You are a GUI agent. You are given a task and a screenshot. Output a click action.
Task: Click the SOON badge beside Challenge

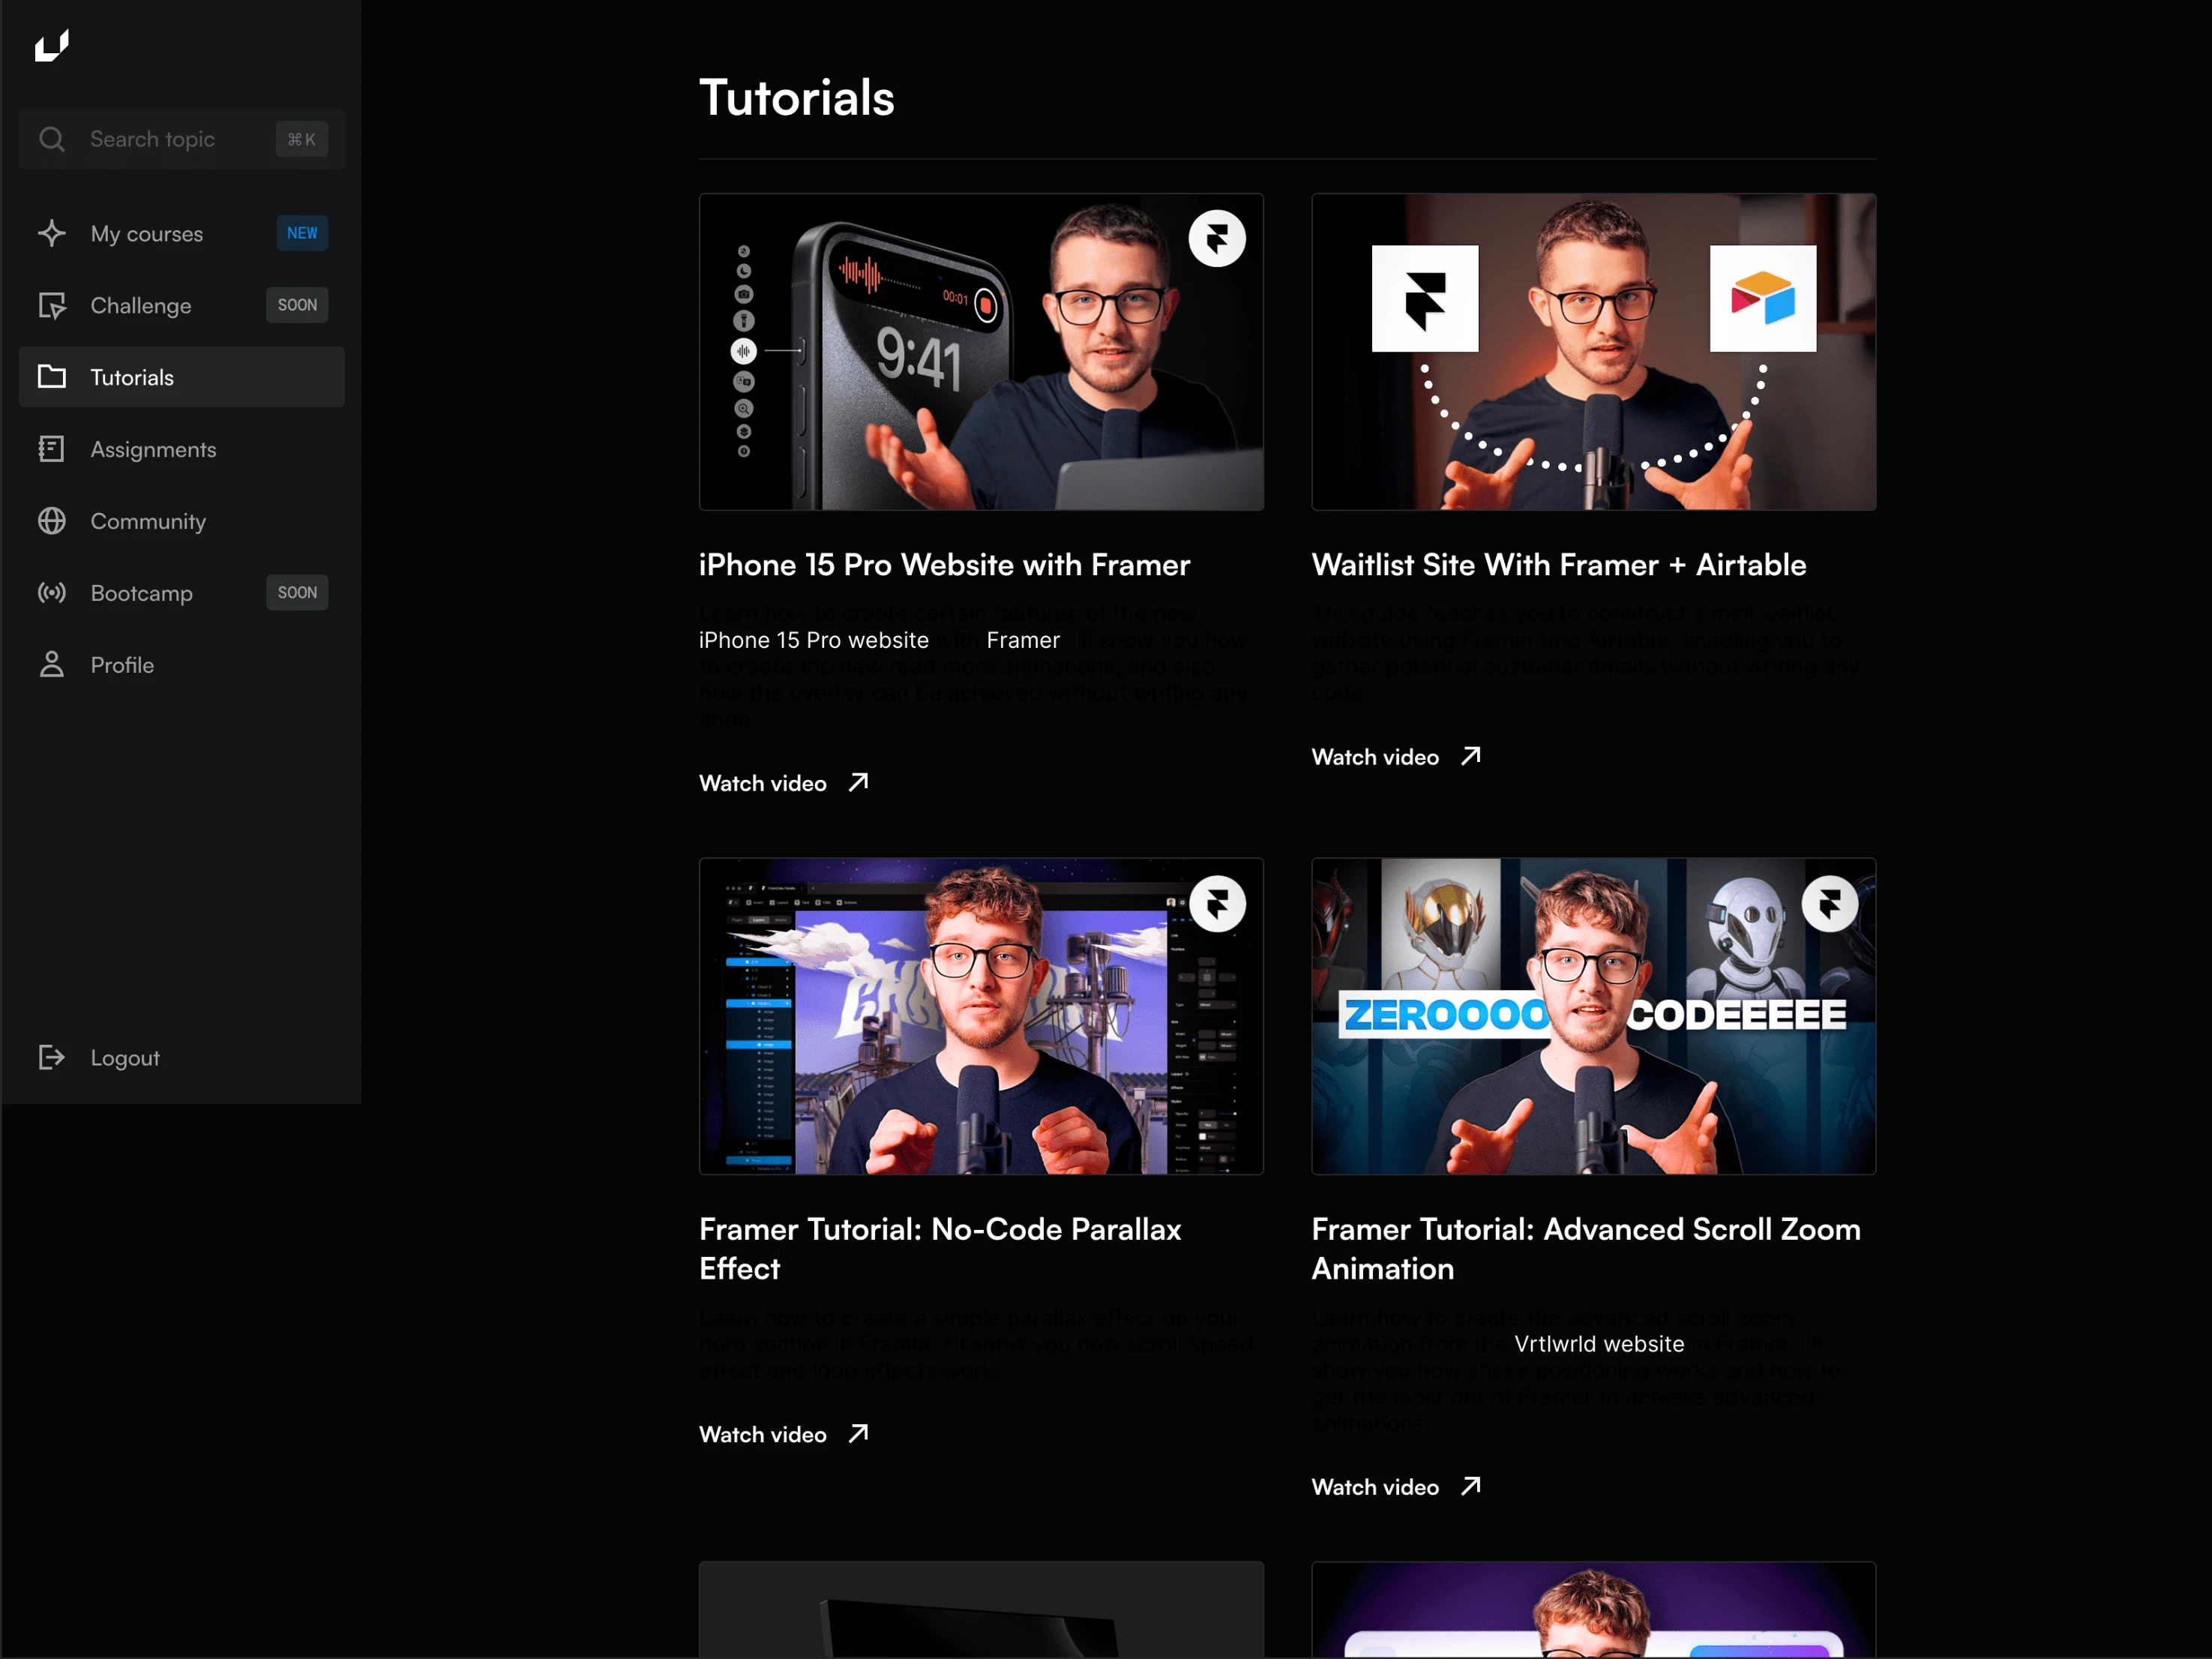click(297, 305)
